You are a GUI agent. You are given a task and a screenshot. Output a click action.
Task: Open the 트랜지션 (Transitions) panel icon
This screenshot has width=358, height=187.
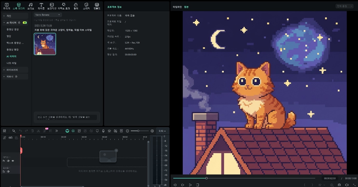tap(52, 5)
